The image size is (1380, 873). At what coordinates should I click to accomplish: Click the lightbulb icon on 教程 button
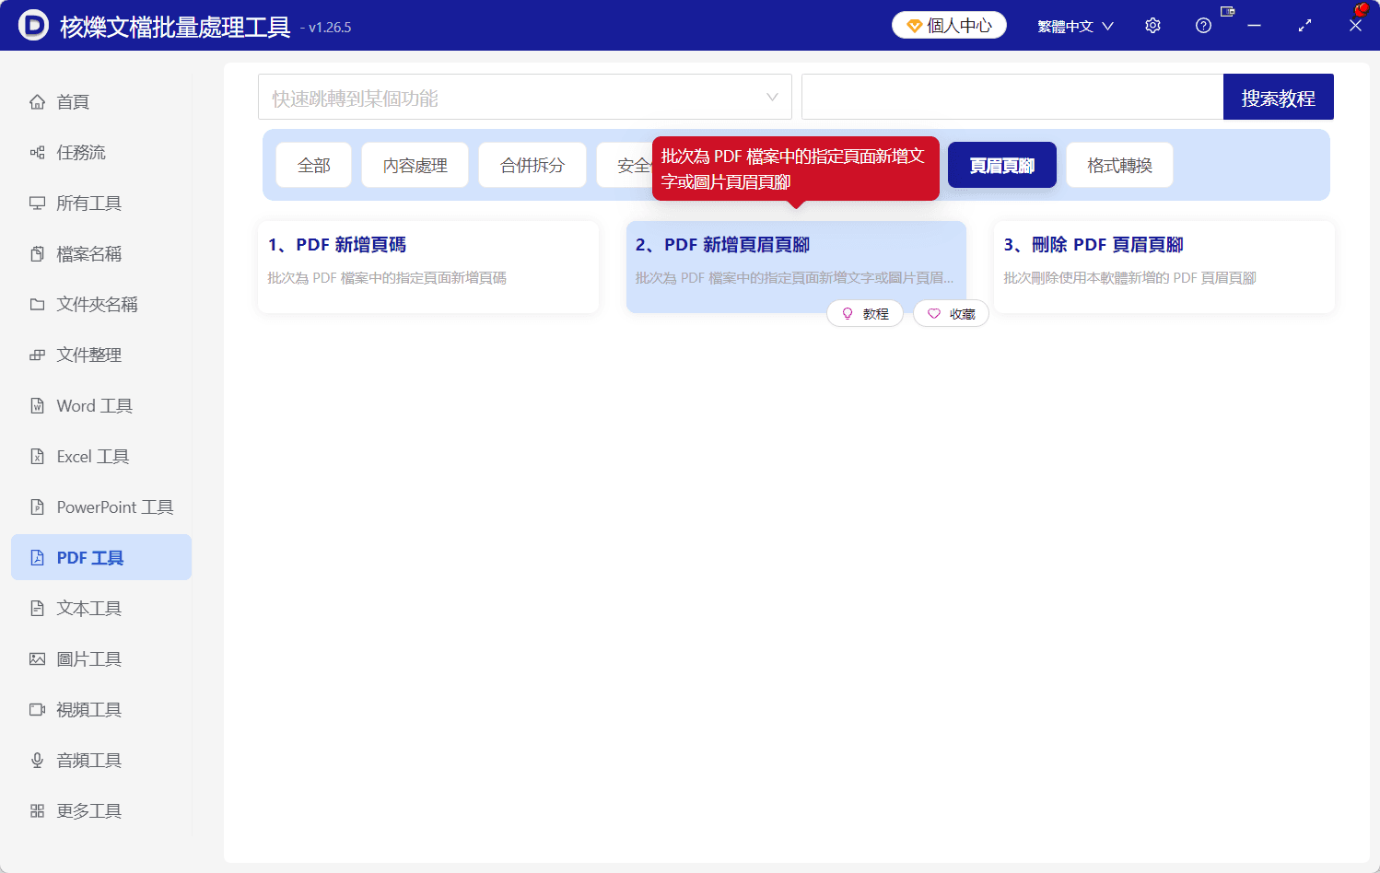click(x=848, y=314)
